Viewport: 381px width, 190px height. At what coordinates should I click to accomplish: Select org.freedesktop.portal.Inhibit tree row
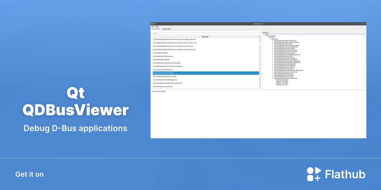pyautogui.click(x=284, y=75)
